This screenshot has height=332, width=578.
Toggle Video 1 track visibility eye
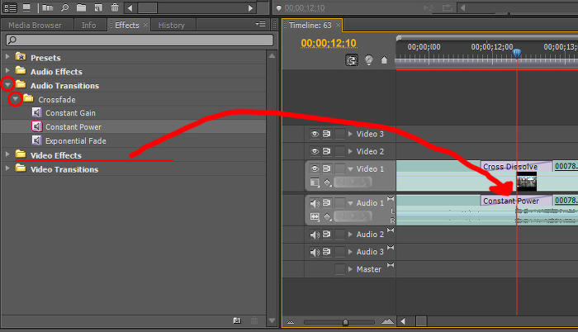[315, 168]
